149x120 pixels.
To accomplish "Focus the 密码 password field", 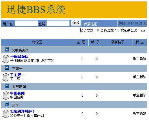I will point(58,23).
